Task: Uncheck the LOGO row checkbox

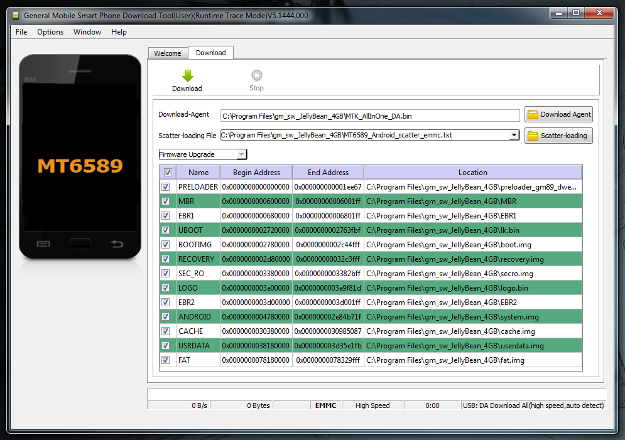Action: (165, 288)
